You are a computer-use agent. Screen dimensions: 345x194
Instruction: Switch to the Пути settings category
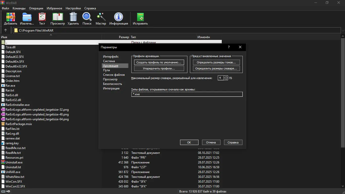(106, 70)
